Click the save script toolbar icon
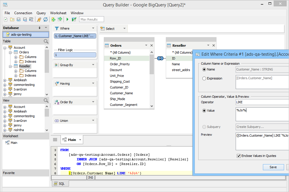289x192 pixels. tap(31, 19)
